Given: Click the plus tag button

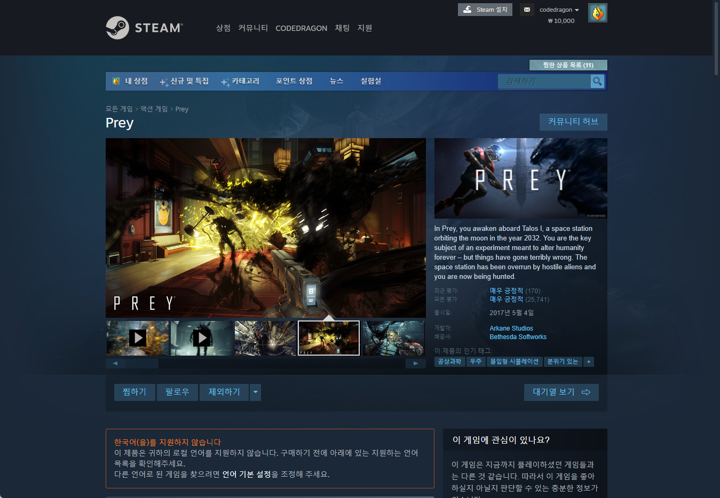Looking at the screenshot, I should (x=588, y=362).
